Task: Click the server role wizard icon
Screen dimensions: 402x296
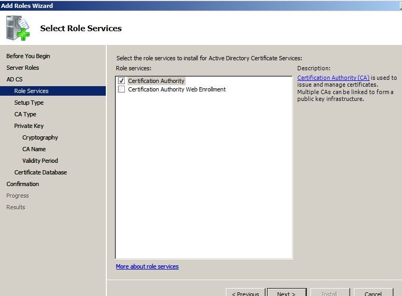Action: (18, 28)
